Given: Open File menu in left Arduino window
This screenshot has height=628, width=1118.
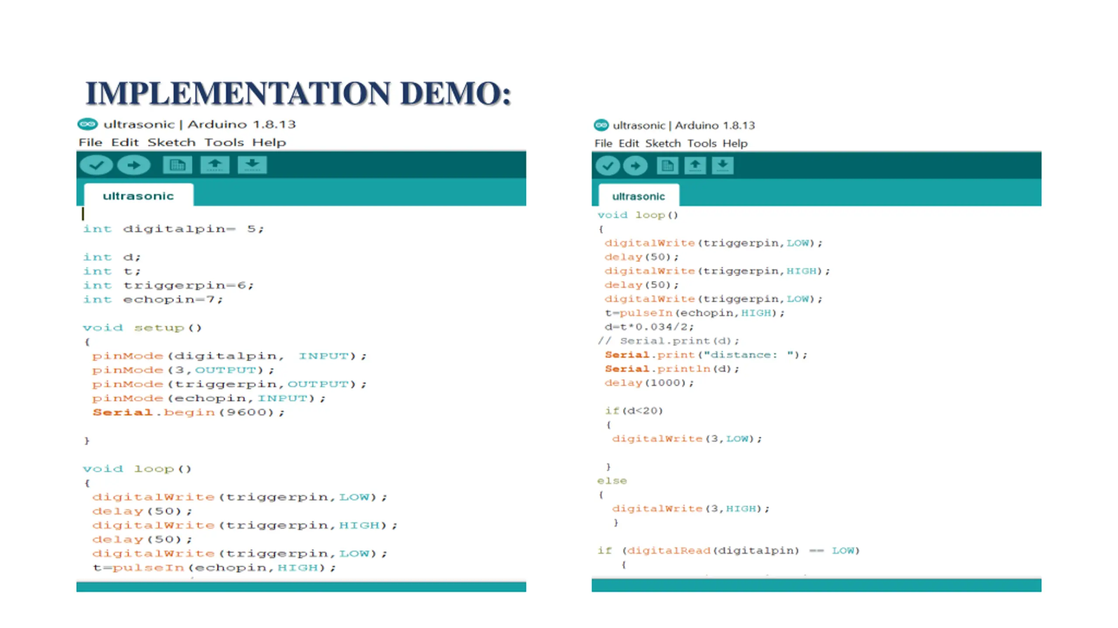Looking at the screenshot, I should [90, 143].
